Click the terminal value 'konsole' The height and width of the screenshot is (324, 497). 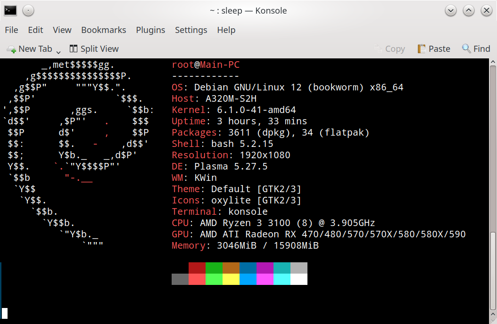248,211
